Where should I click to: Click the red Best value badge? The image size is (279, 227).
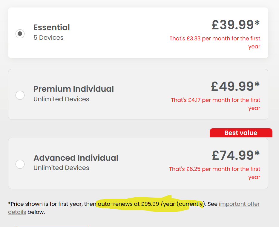pos(241,133)
